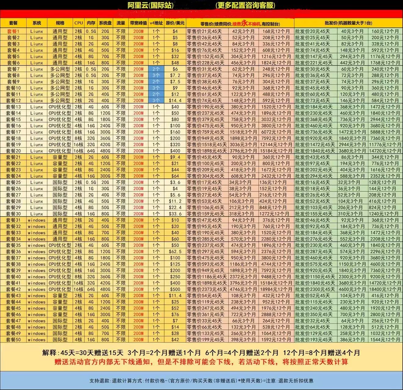Click the $62.5 price cell
The image size is (403, 390).
tap(175, 252)
